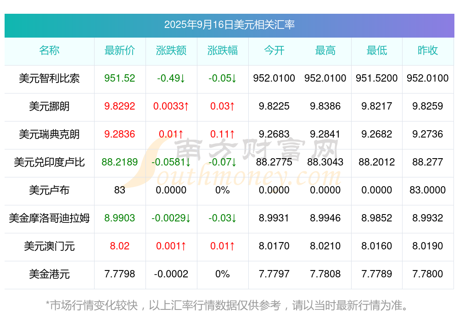Click the 美金港元 row name

49,274
